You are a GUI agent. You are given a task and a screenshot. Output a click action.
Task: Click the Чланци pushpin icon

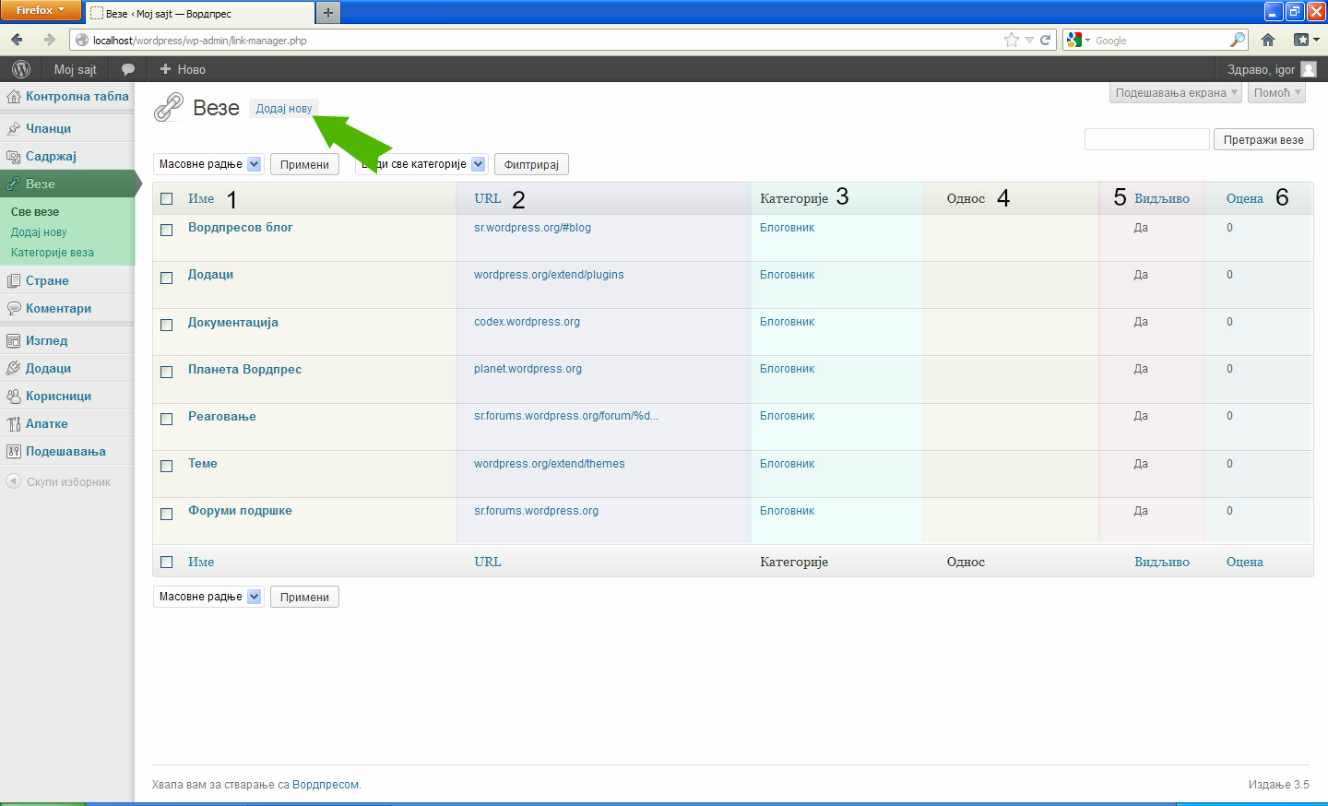click(x=14, y=129)
